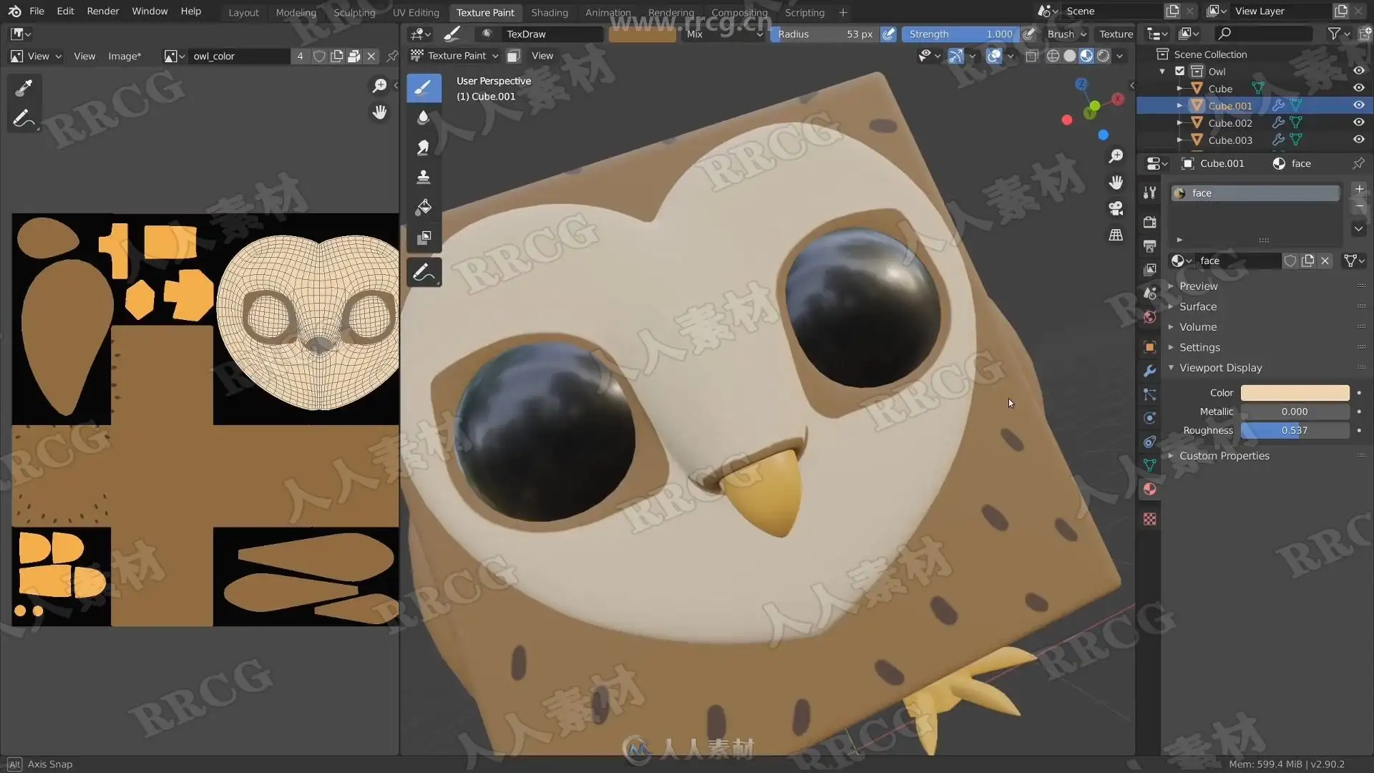Select the Annotate tool in viewport
This screenshot has width=1374, height=773.
(424, 273)
